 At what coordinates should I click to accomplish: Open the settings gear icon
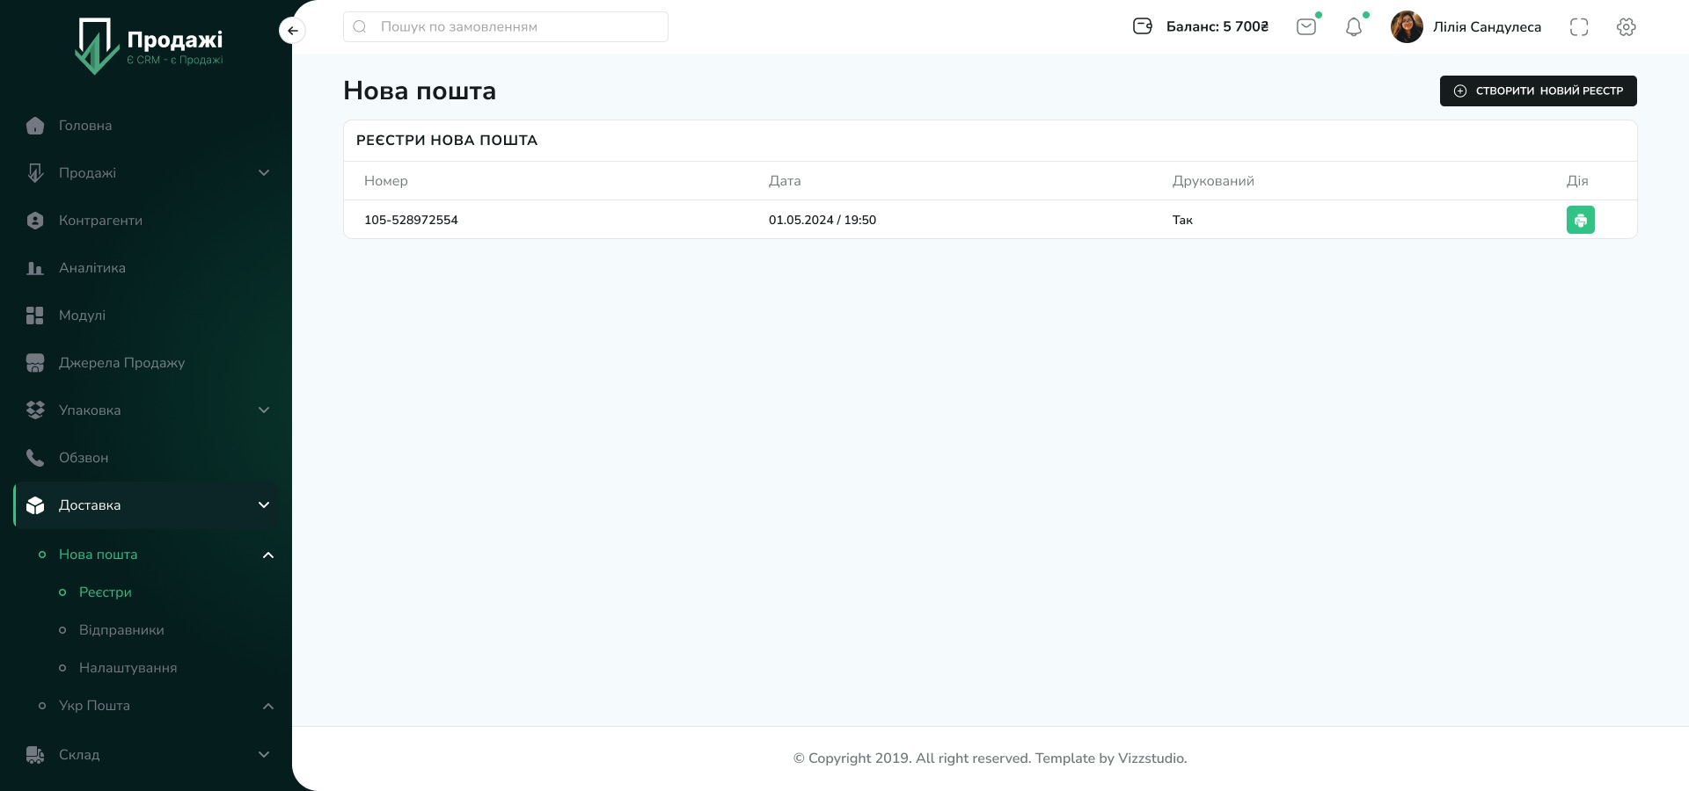click(1627, 26)
